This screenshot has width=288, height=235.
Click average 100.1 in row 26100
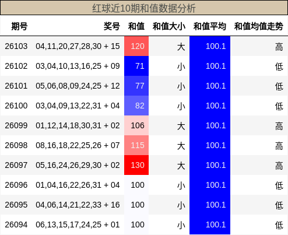coord(216,106)
